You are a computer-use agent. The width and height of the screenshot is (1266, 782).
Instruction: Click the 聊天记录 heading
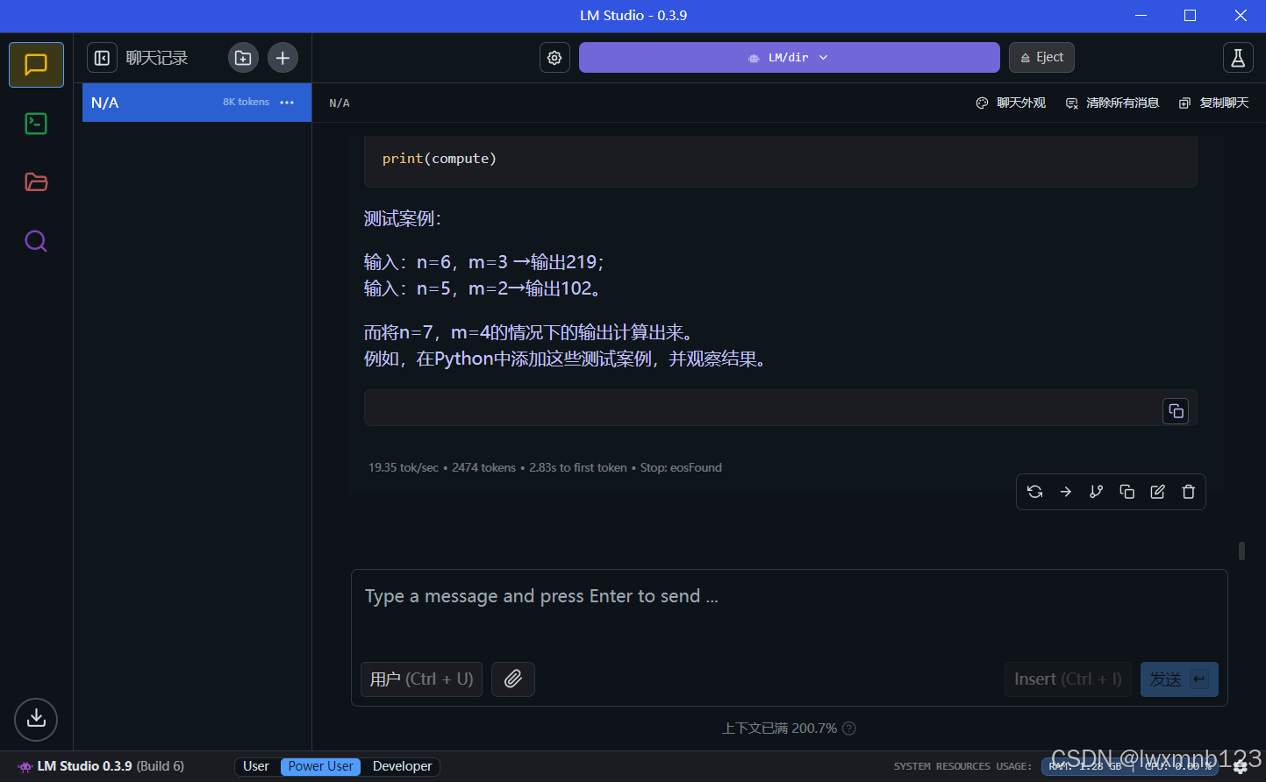(x=157, y=58)
